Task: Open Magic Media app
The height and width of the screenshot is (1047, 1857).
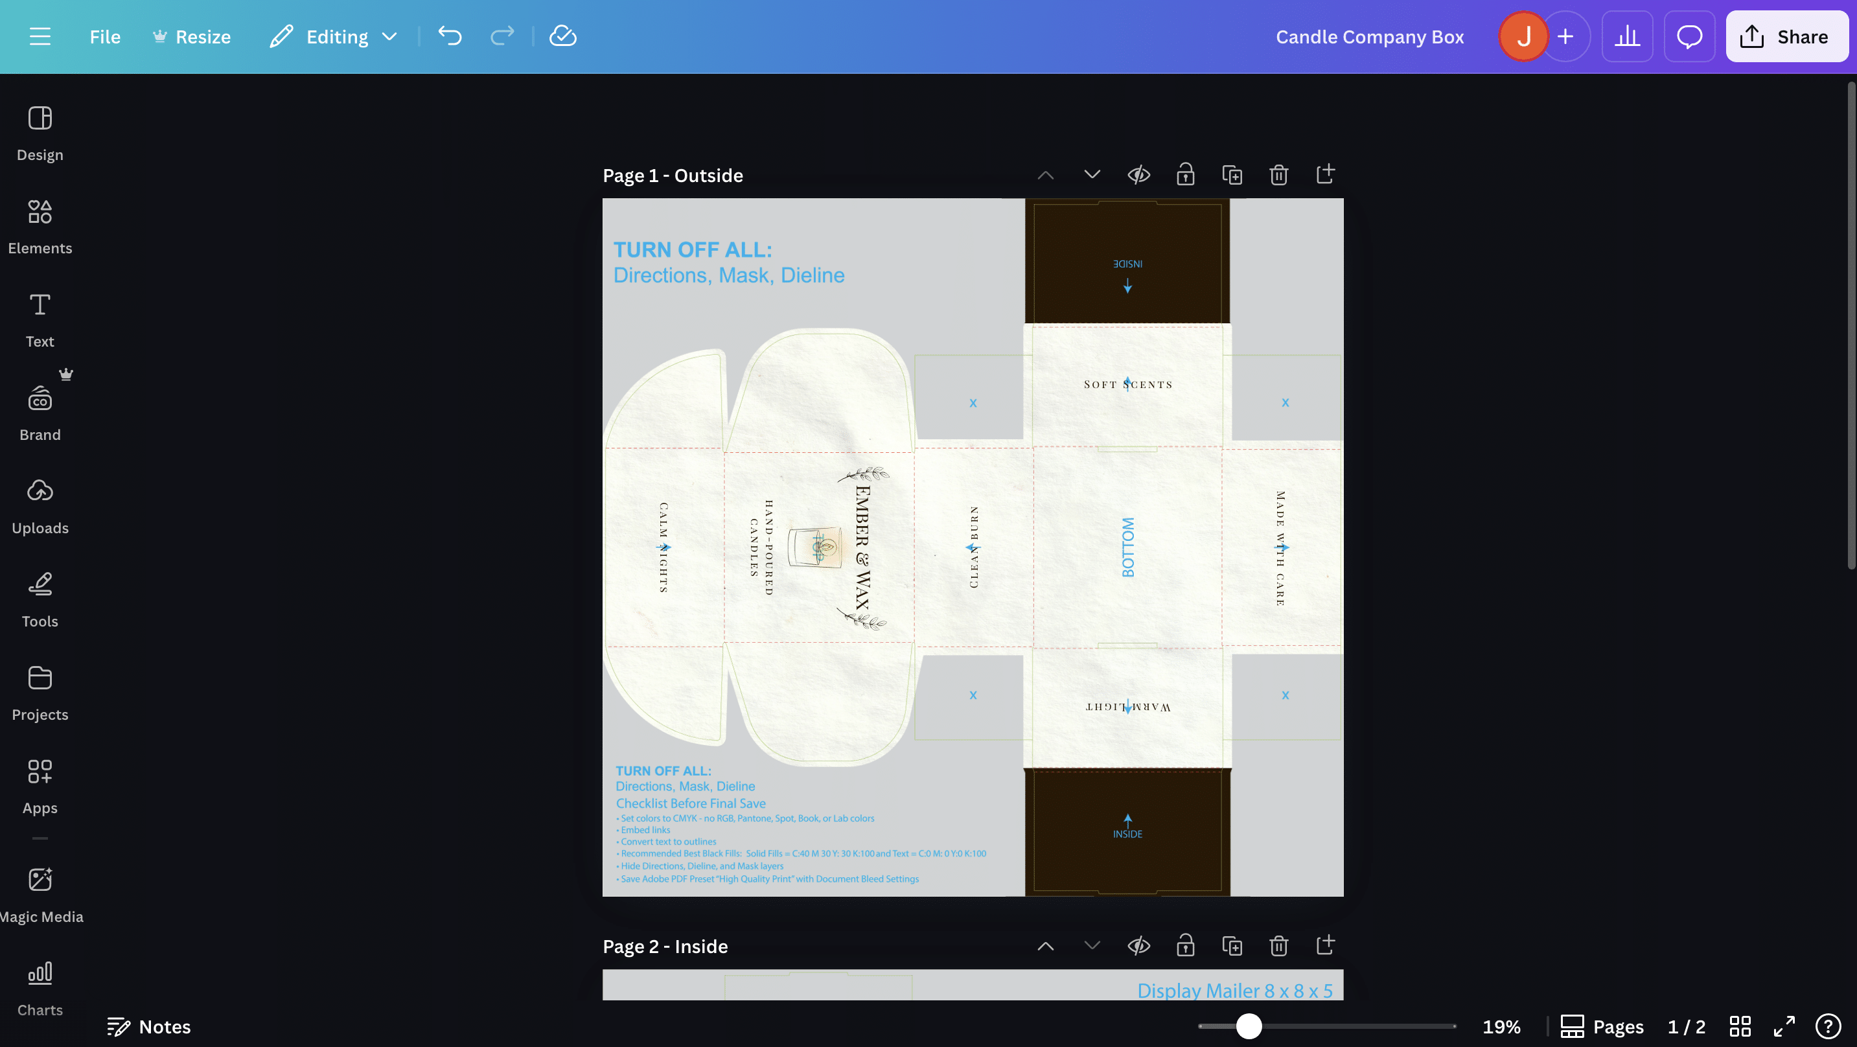Action: [x=40, y=894]
